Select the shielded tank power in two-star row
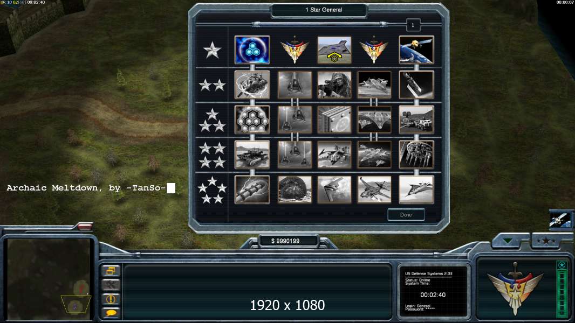Screen dimensions: 575x323 click(x=252, y=85)
